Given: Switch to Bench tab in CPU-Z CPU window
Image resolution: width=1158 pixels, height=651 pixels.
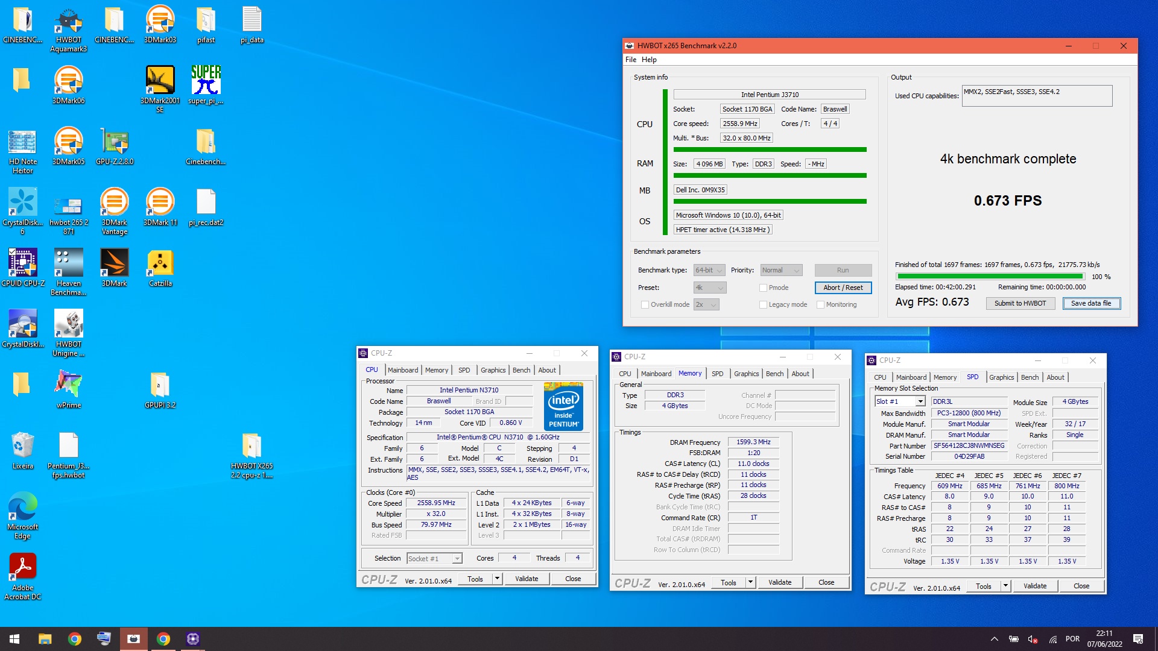Looking at the screenshot, I should [521, 370].
